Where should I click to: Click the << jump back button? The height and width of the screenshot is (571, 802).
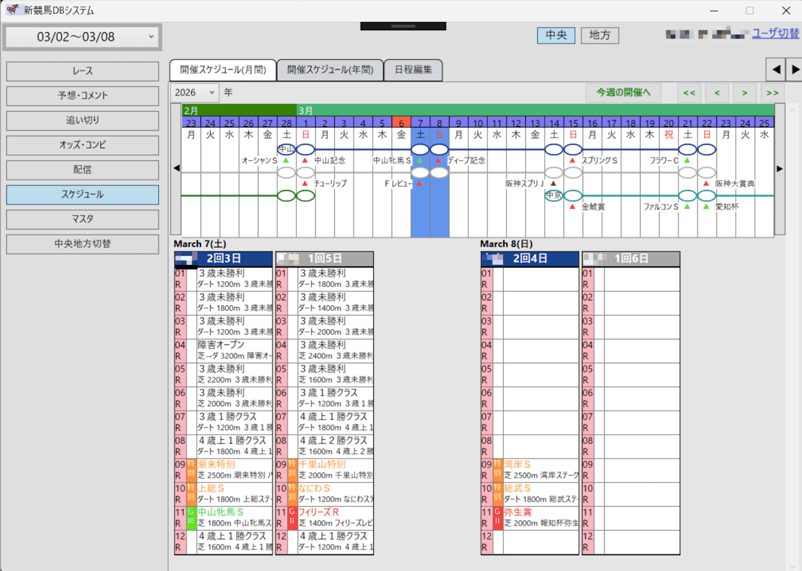[x=689, y=93]
